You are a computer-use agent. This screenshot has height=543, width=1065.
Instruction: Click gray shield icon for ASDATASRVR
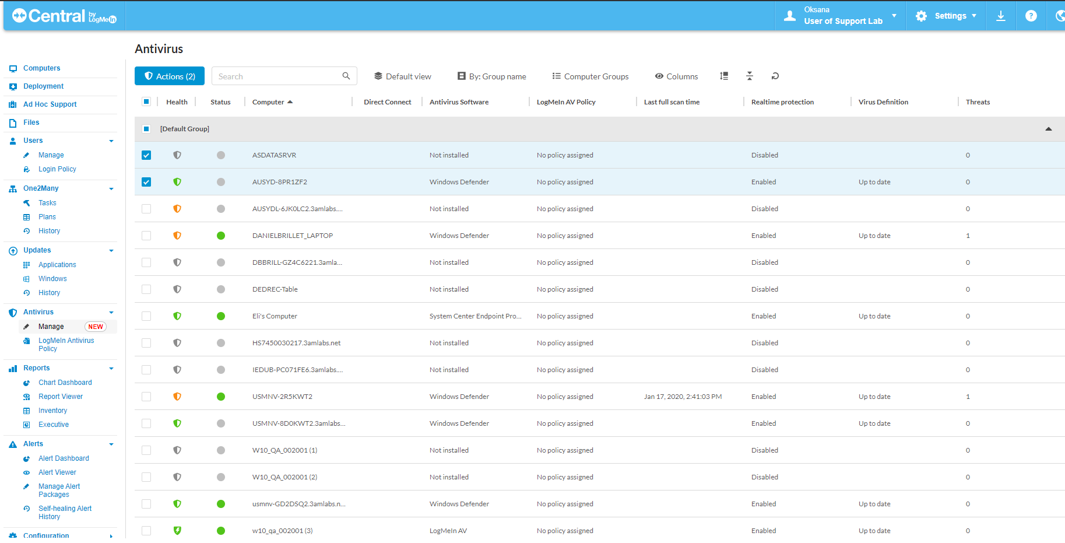[x=177, y=155]
